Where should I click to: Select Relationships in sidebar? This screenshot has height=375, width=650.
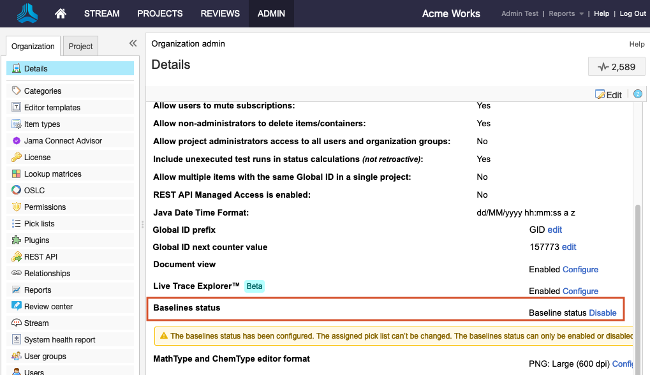coord(70,273)
